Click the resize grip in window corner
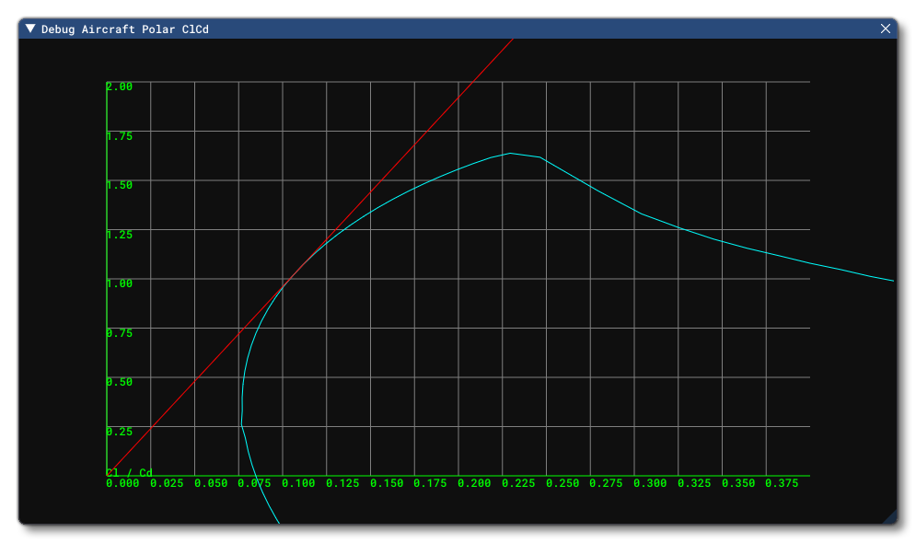 click(889, 517)
